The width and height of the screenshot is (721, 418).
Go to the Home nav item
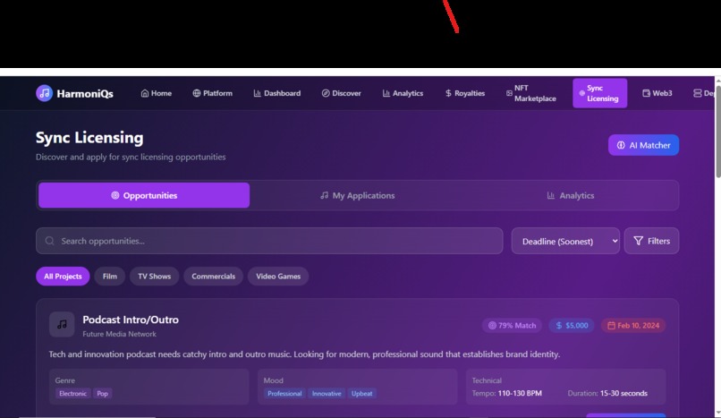click(157, 93)
